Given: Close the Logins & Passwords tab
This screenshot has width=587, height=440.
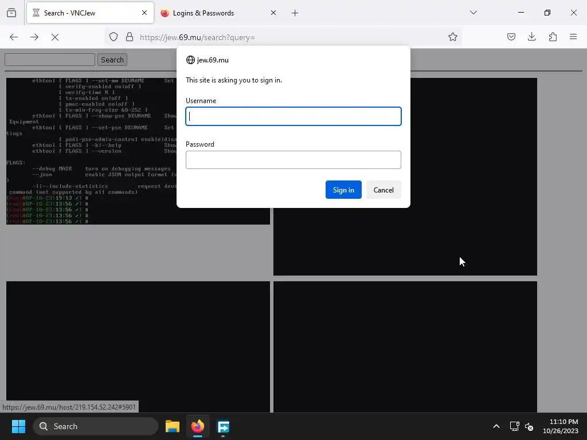Looking at the screenshot, I should point(273,13).
